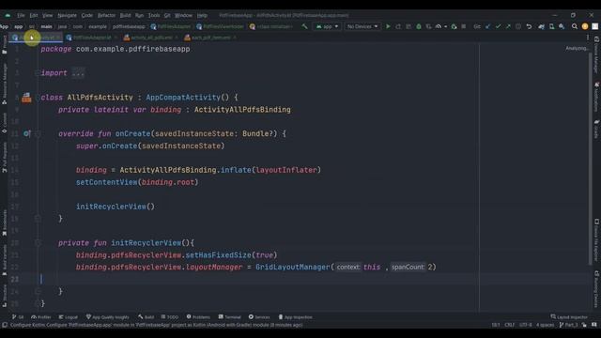The image size is (601, 338).
Task: Click the editor vertical scrollbar
Action: (x=591, y=159)
